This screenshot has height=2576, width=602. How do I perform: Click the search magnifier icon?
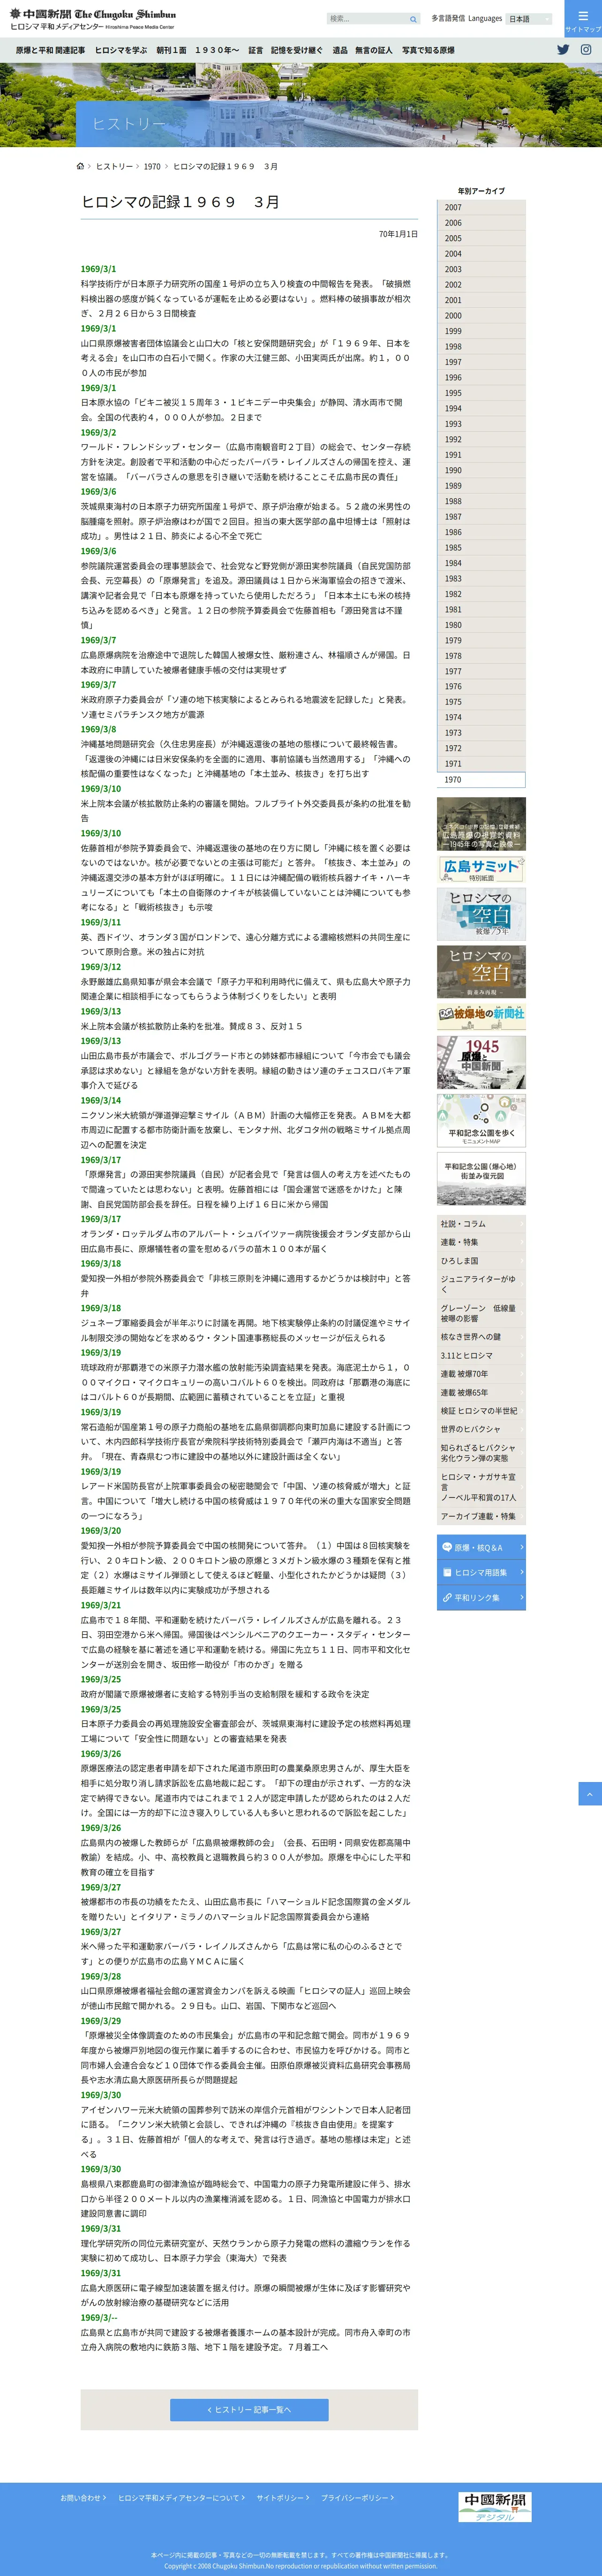point(413,19)
